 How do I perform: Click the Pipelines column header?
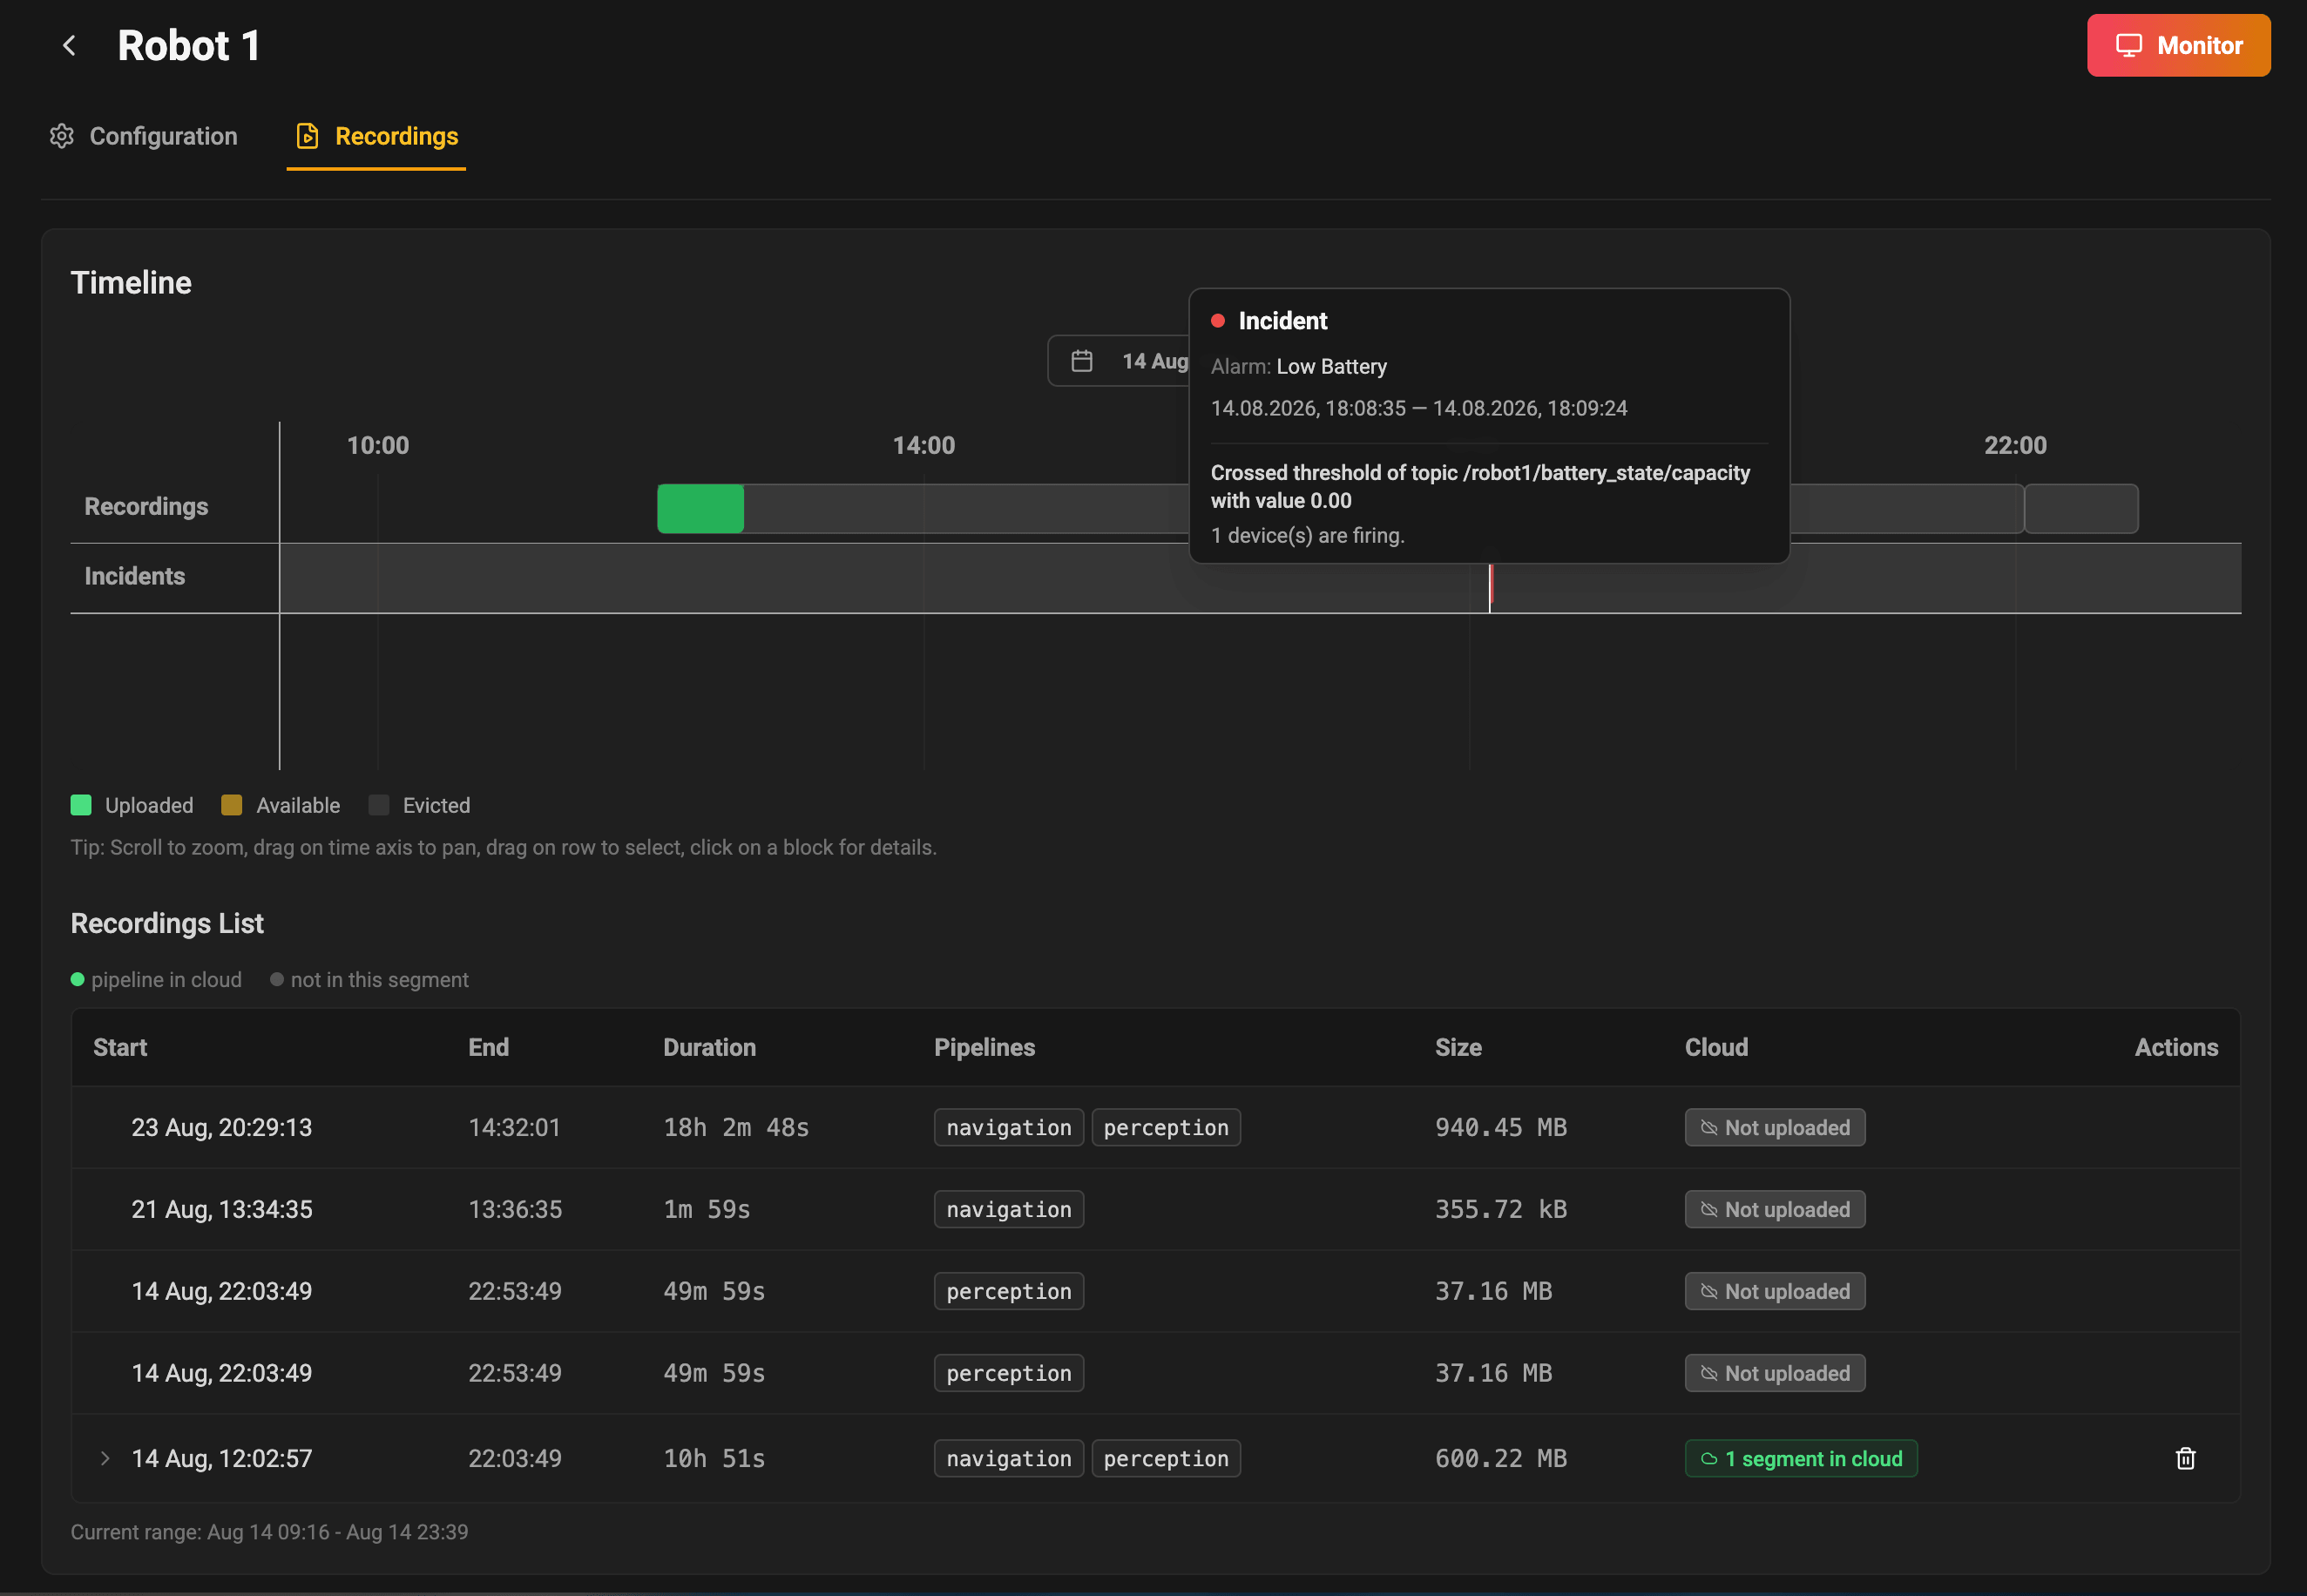(x=984, y=1047)
